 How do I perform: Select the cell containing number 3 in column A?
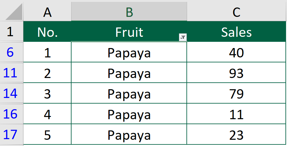click(x=47, y=93)
